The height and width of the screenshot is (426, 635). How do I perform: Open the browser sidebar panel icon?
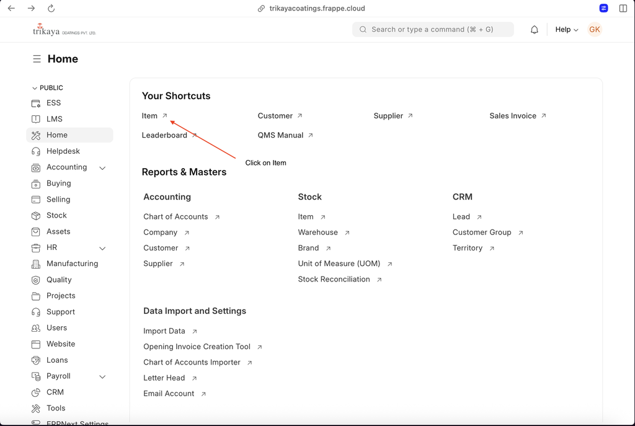coord(623,8)
